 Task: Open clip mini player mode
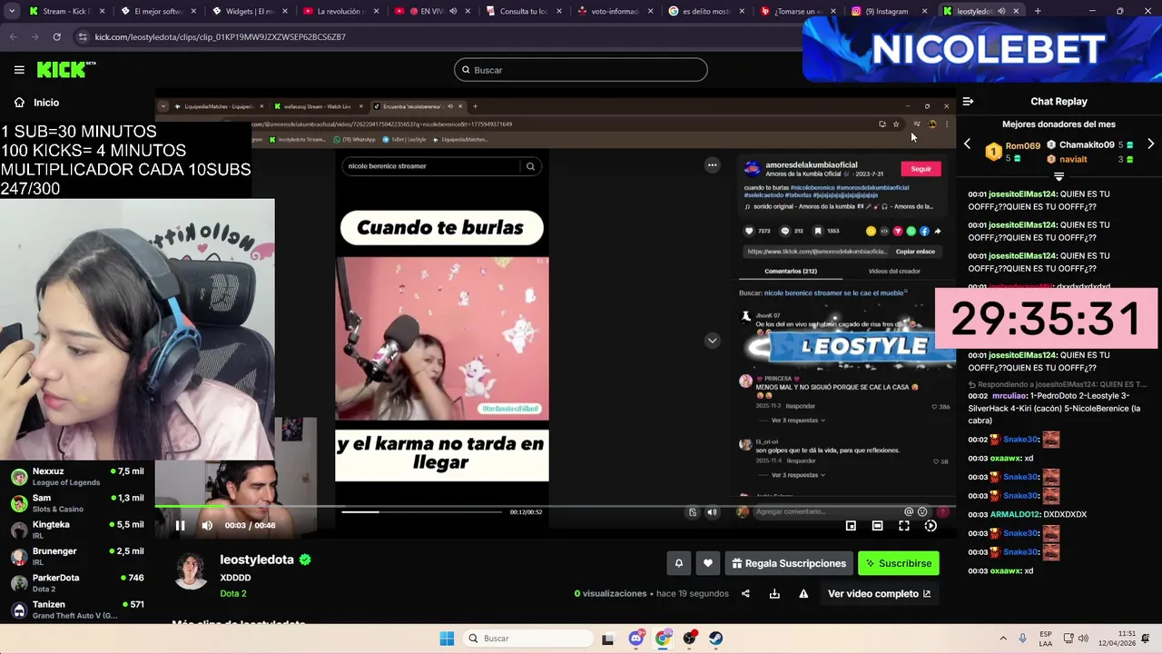click(x=851, y=525)
